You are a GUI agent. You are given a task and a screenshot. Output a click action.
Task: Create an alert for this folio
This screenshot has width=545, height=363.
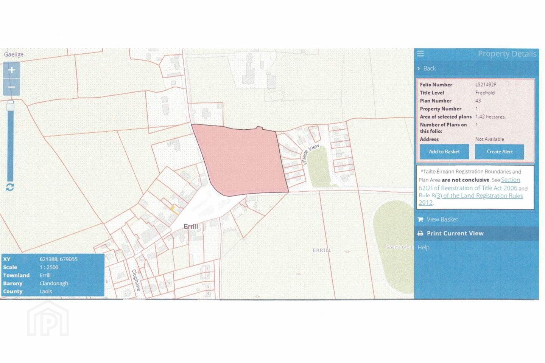point(500,152)
